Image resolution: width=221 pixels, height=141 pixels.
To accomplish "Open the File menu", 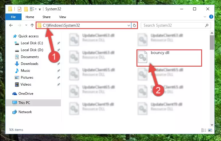I will [14, 17].
